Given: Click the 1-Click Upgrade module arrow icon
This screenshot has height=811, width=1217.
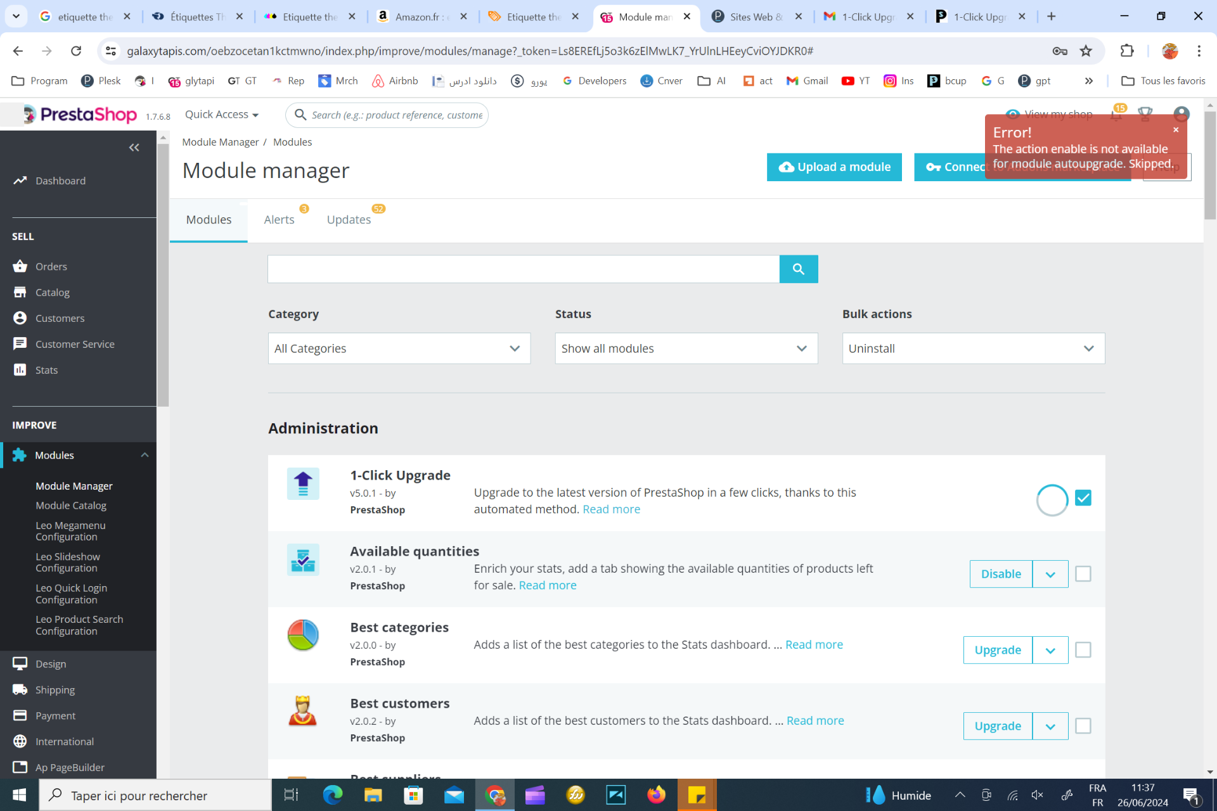Looking at the screenshot, I should coord(303,484).
